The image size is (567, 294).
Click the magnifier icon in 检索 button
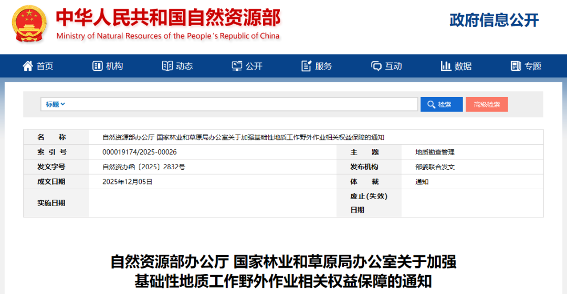(x=431, y=104)
